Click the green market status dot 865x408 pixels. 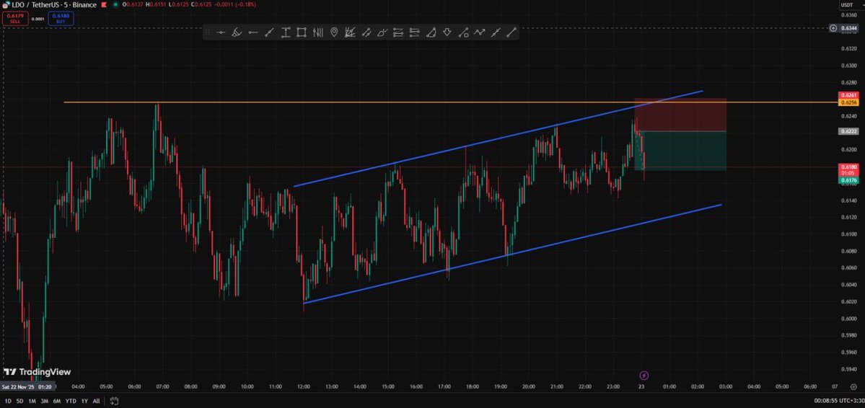click(115, 4)
